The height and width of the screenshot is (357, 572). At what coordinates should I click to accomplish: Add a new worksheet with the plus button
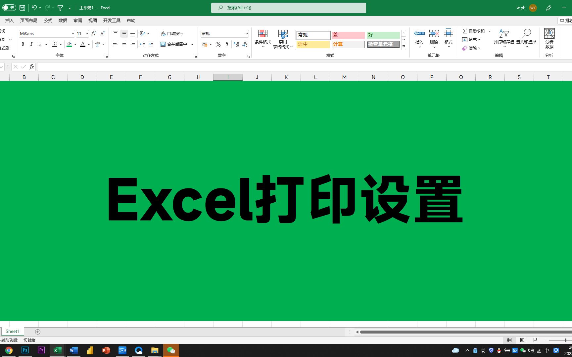point(37,332)
